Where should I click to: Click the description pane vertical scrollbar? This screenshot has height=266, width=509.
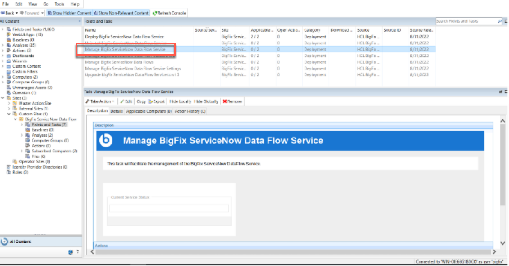point(502,165)
